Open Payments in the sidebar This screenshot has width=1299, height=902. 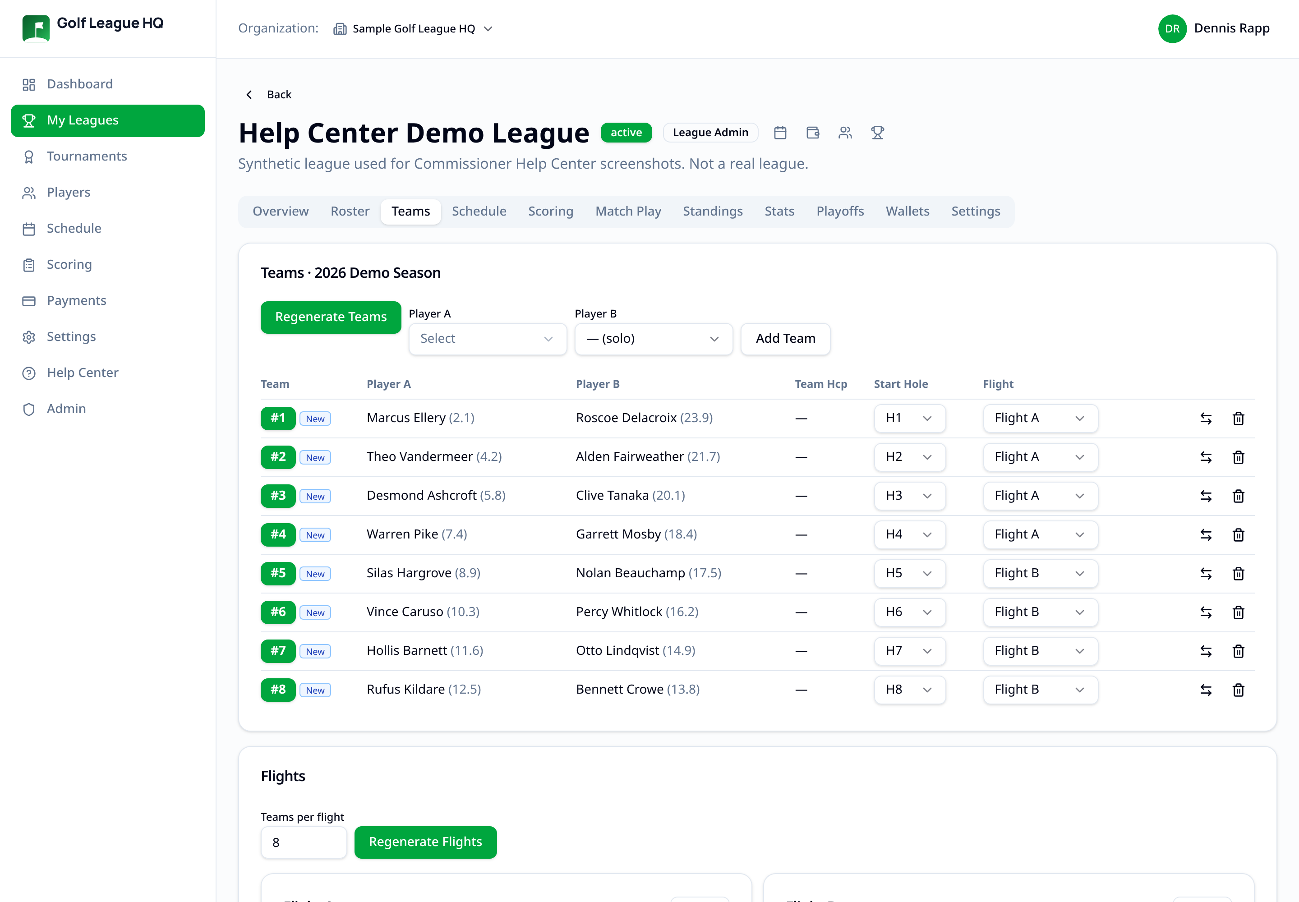[107, 301]
